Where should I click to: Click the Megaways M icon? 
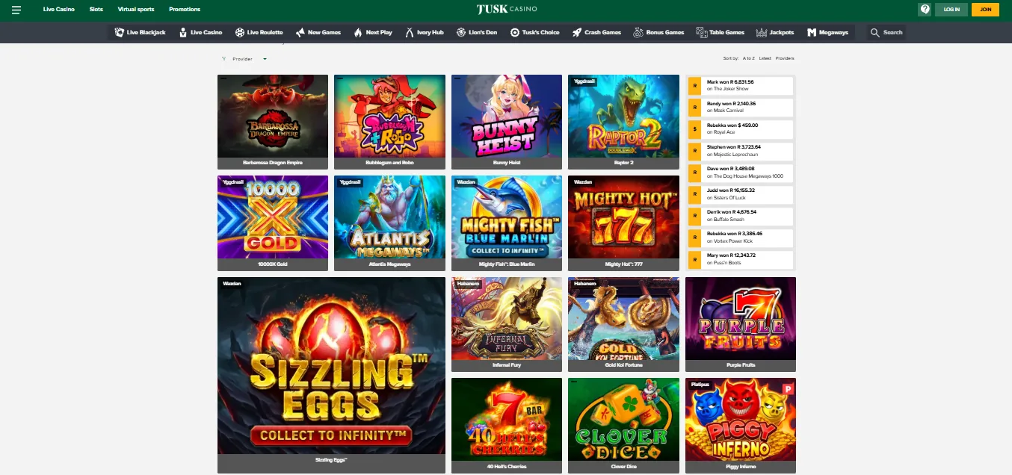812,33
